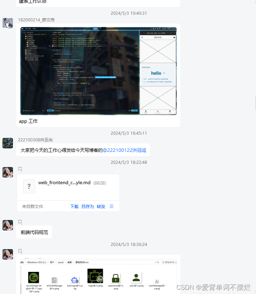Click the small badge above the web_frontend file card
This screenshot has width=256, height=294.
tap(20, 169)
